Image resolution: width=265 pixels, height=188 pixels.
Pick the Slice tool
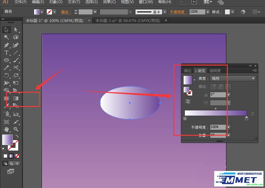click(x=16, y=122)
